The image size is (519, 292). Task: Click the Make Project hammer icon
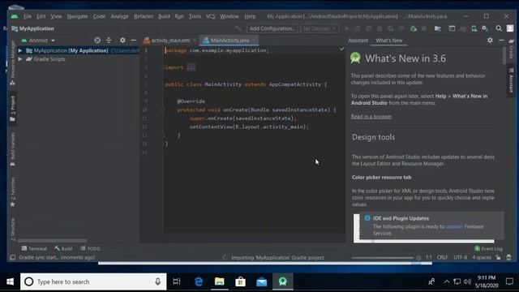[x=238, y=28]
